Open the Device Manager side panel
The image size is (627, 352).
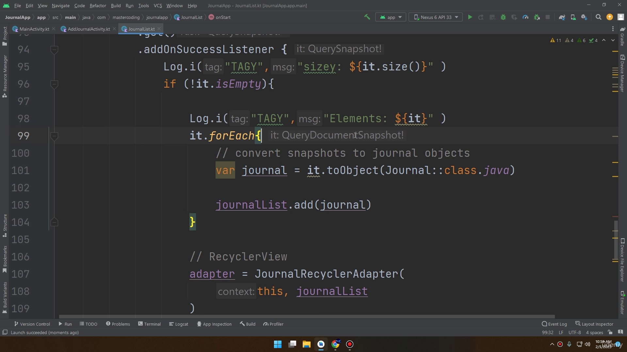tap(622, 74)
